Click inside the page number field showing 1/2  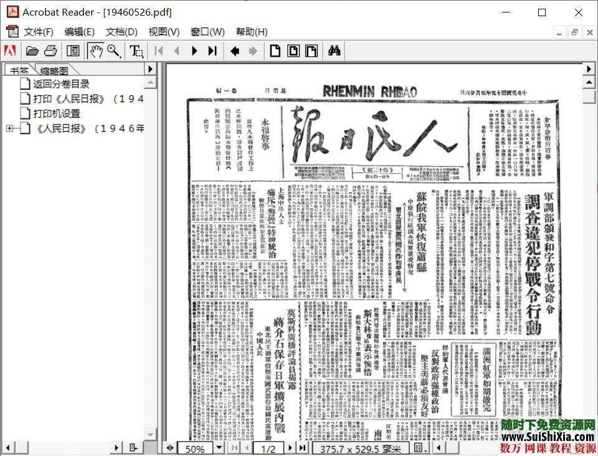tap(269, 448)
